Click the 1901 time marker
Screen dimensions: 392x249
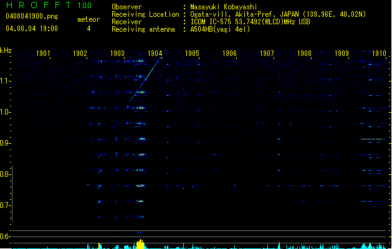(x=43, y=54)
